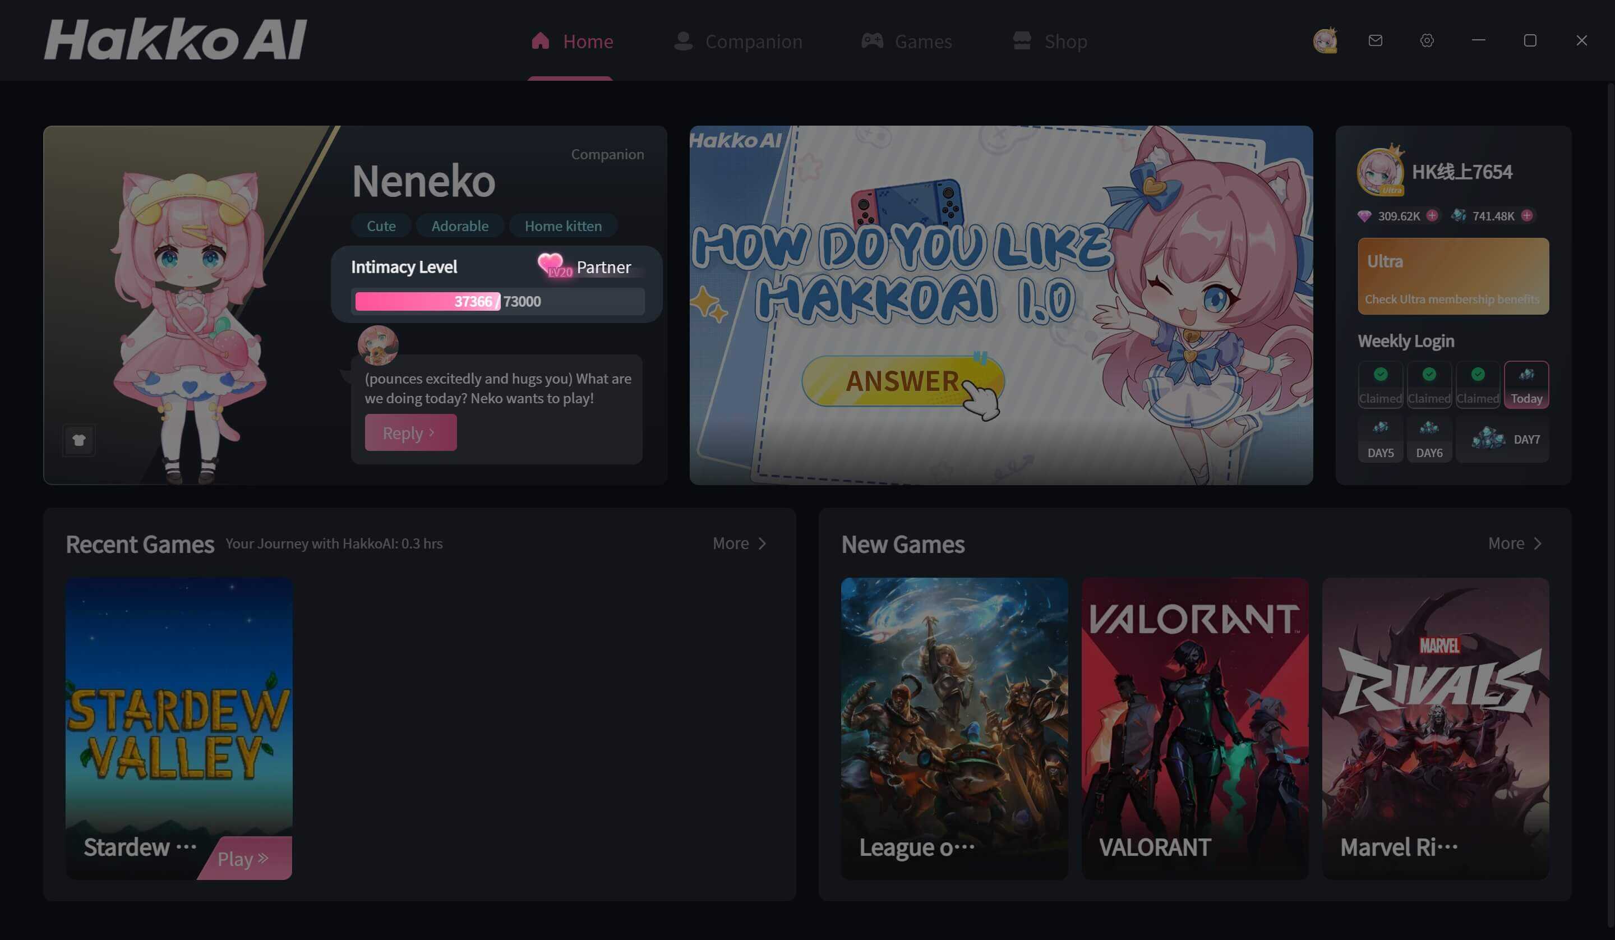Click the blue crystal currency icon

click(x=1458, y=215)
